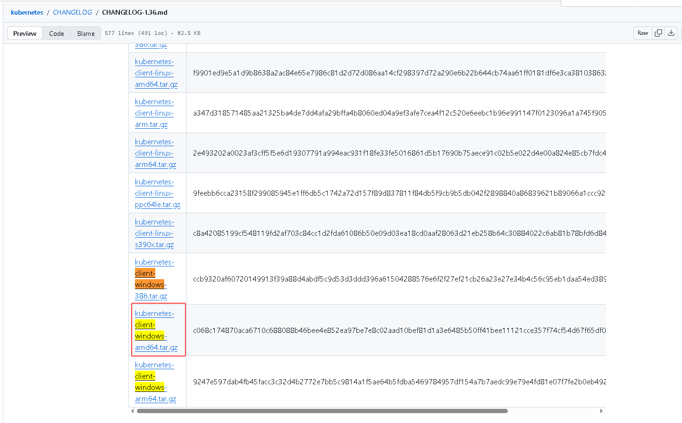The width and height of the screenshot is (682, 423).
Task: Select the hash starting with 2e493202a0023
Action: (x=399, y=153)
